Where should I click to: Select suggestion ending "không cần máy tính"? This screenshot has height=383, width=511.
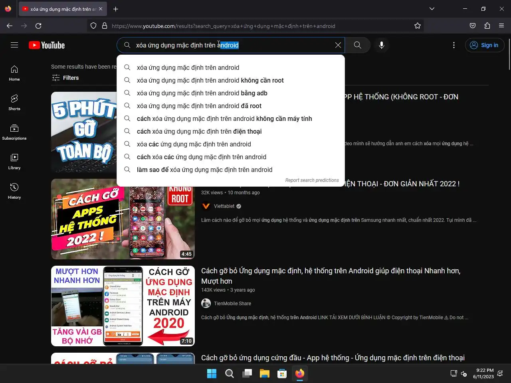(231, 118)
